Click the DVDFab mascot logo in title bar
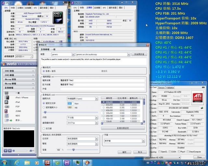 (4, 64)
